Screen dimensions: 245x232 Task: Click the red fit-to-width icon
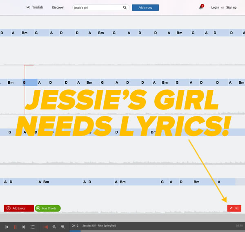tap(46, 227)
